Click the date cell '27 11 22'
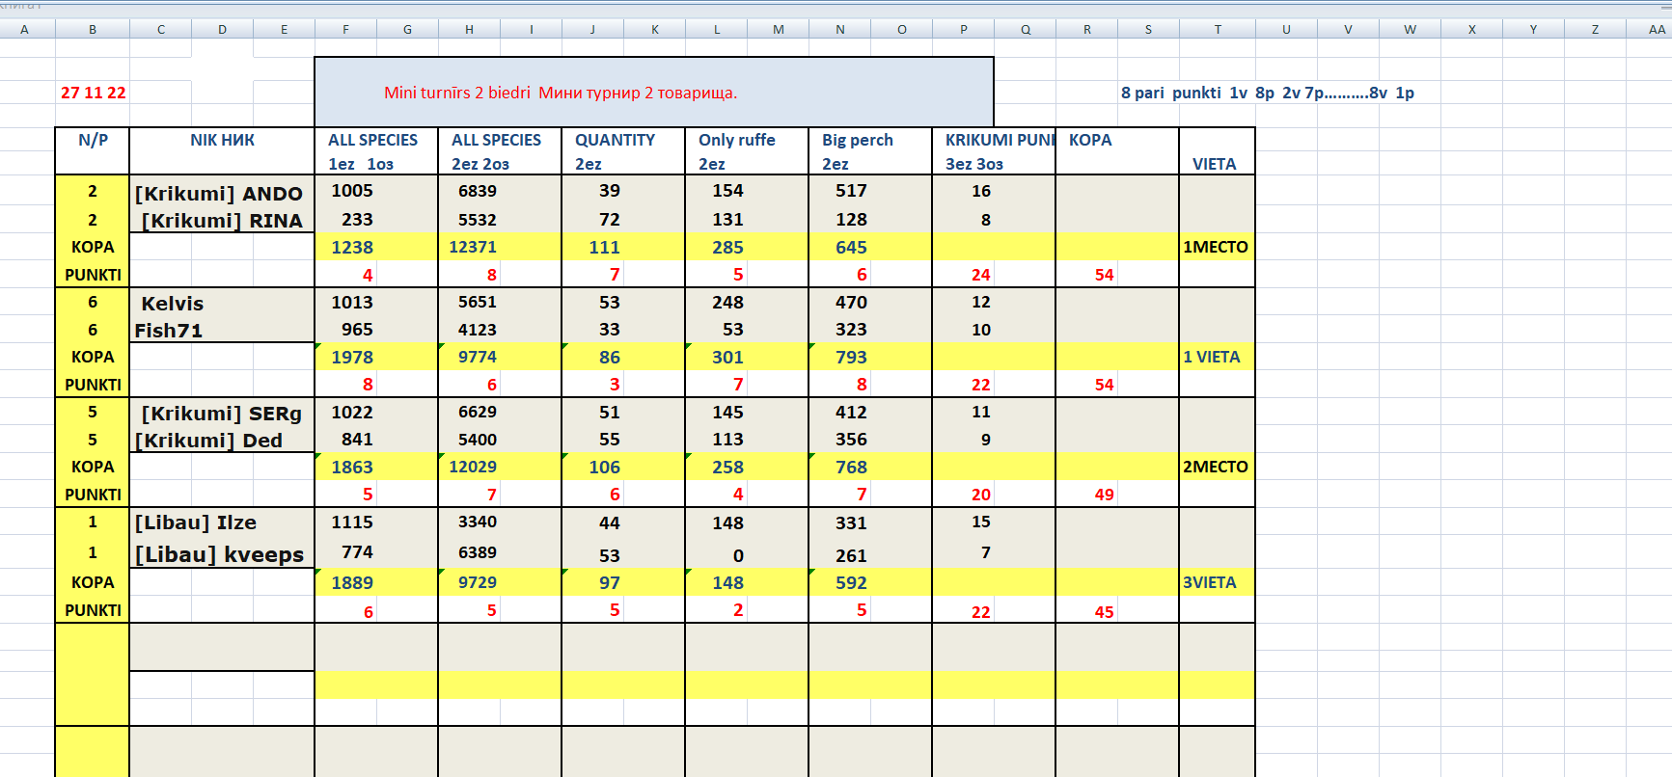1672x777 pixels. tap(93, 93)
